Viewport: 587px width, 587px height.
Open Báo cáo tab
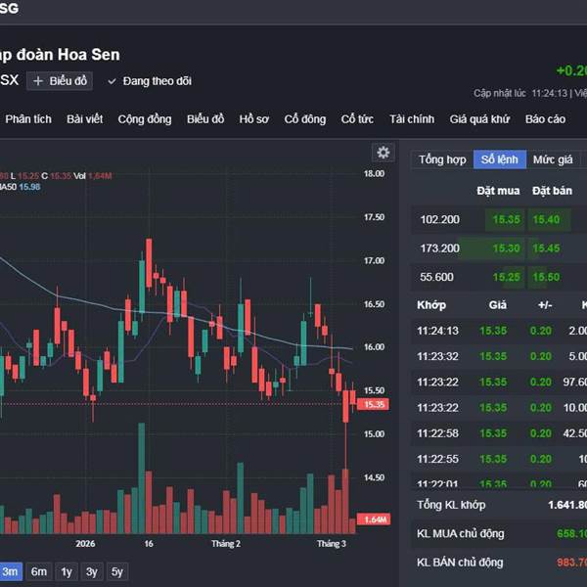(x=545, y=119)
